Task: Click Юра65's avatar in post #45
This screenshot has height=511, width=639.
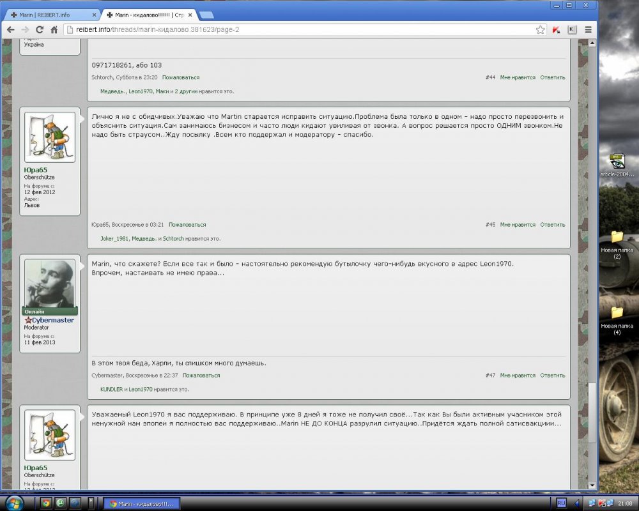Action: [x=50, y=137]
